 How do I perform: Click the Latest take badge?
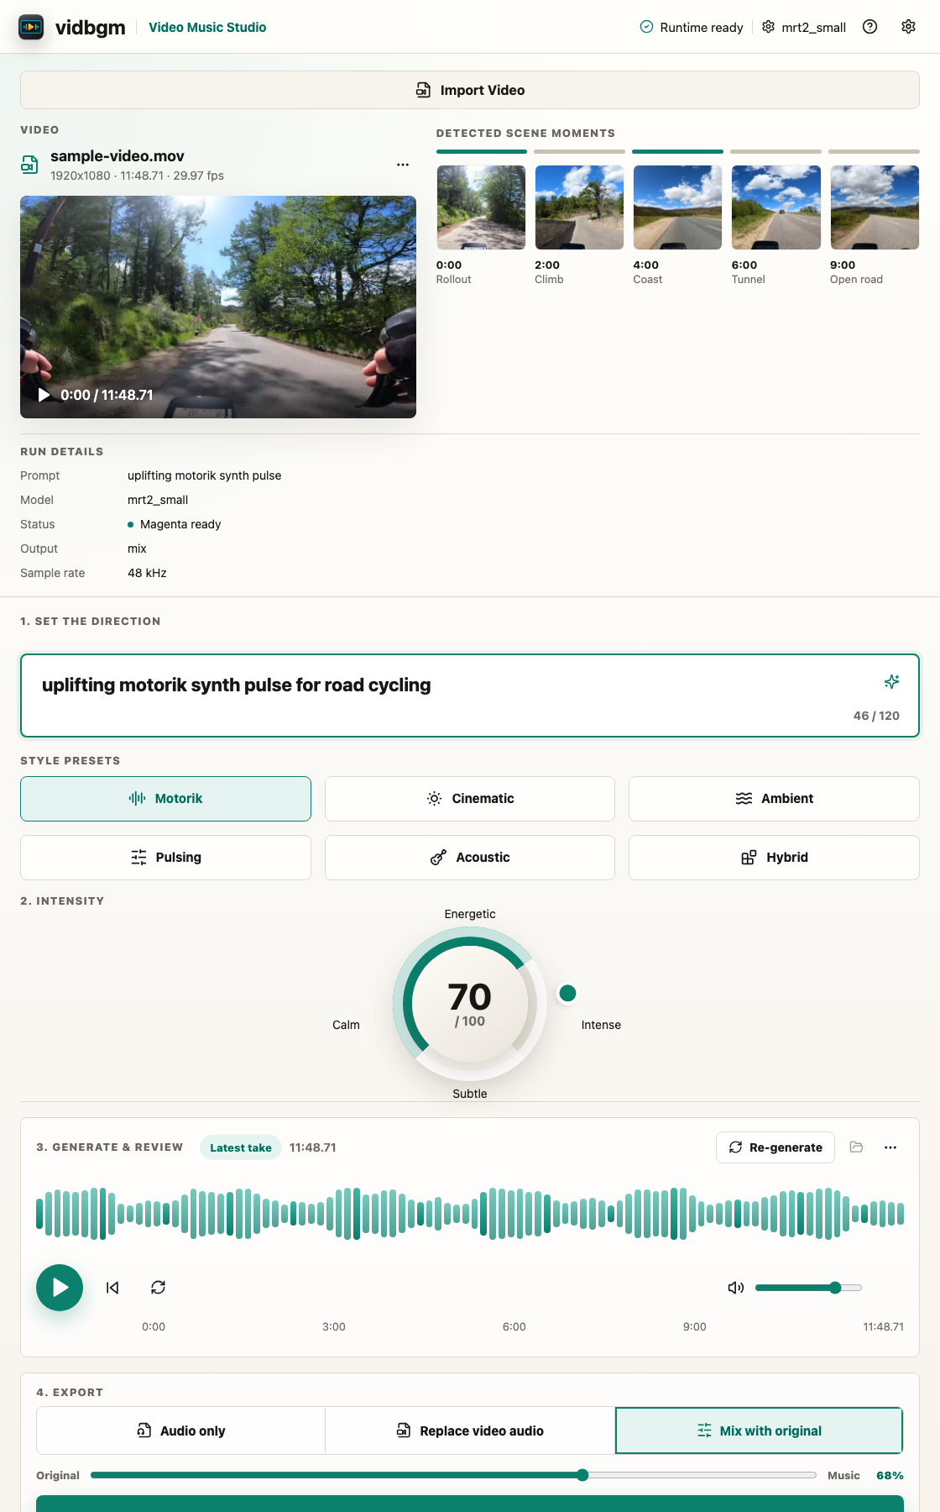coord(241,1147)
